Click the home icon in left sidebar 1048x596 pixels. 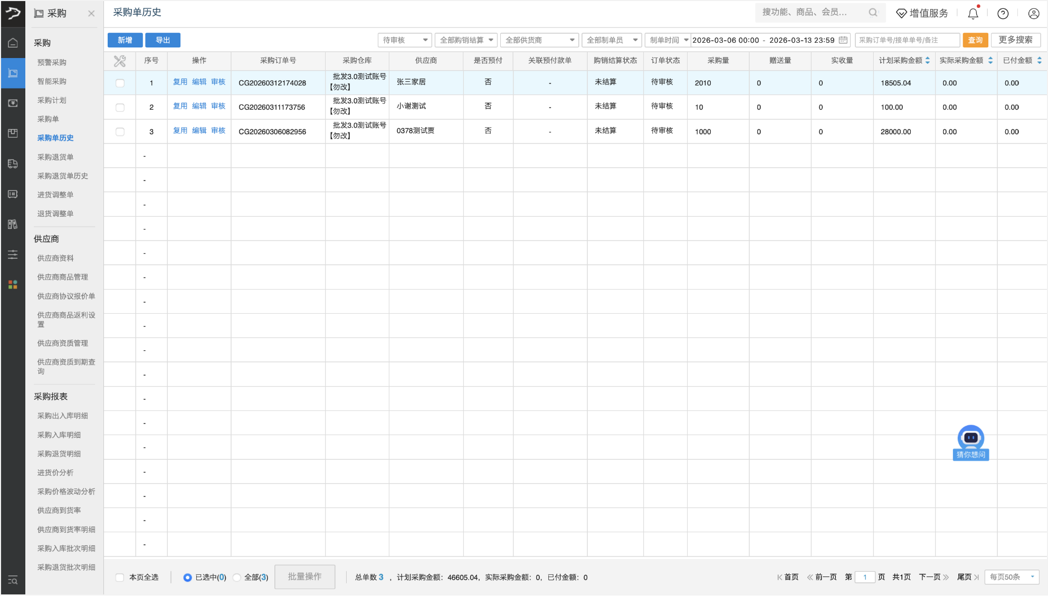[13, 43]
